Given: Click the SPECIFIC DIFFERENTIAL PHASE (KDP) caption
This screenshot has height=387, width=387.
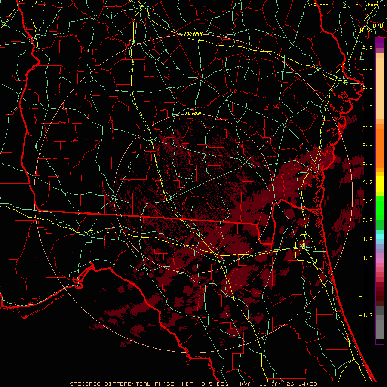Looking at the screenshot, I should pos(134,384).
